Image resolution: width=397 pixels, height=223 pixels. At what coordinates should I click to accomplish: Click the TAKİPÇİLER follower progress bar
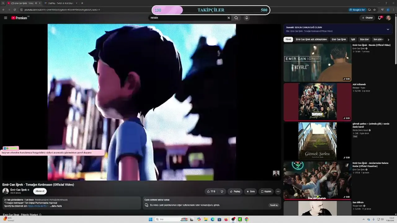click(x=211, y=10)
